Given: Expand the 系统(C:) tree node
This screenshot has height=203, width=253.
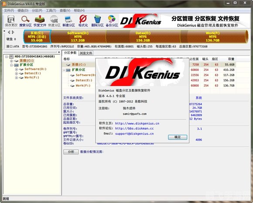Looking at the screenshot, I should 11,61.
